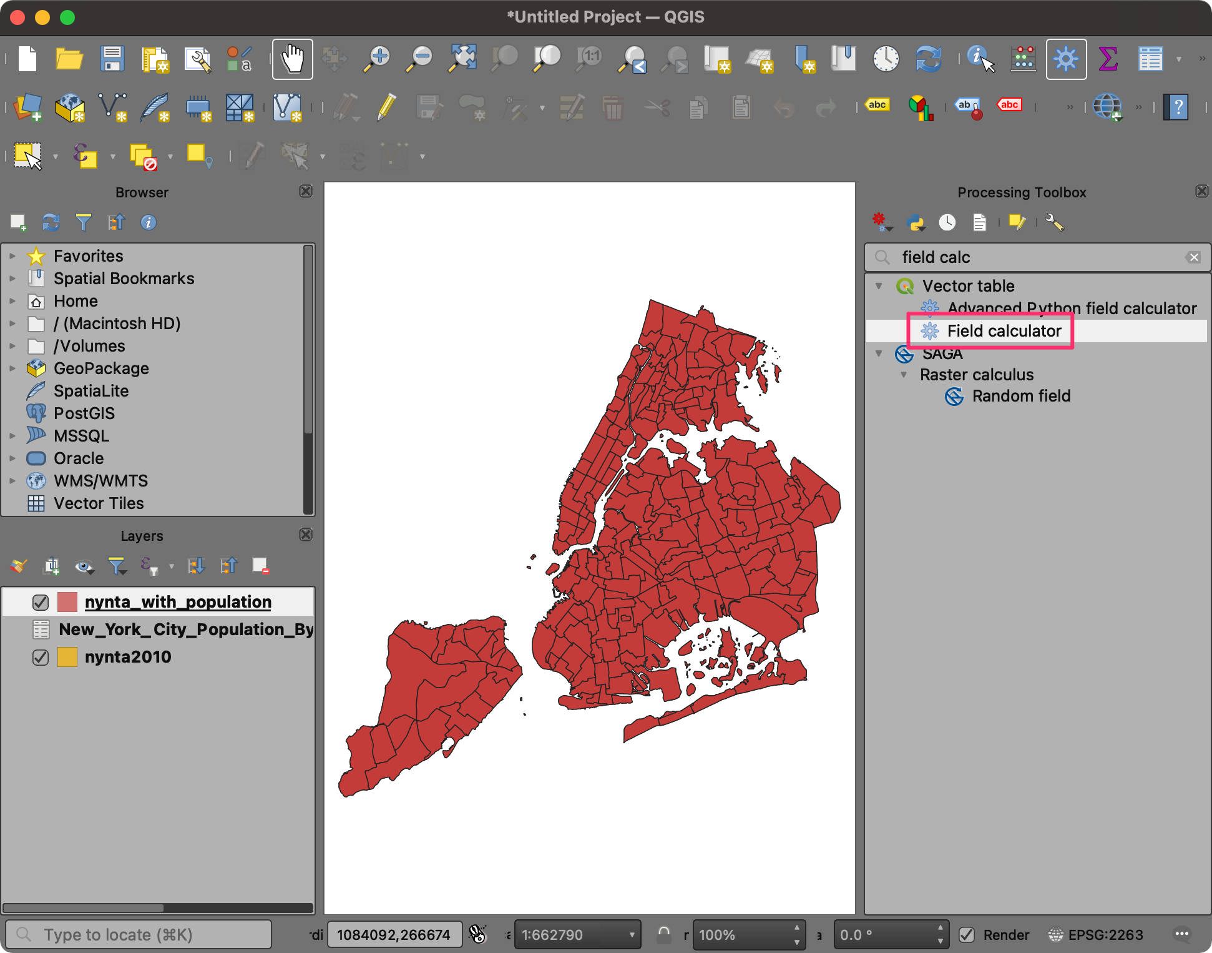The image size is (1212, 953).
Task: Open the log messages speech bubble
Action: click(1181, 934)
